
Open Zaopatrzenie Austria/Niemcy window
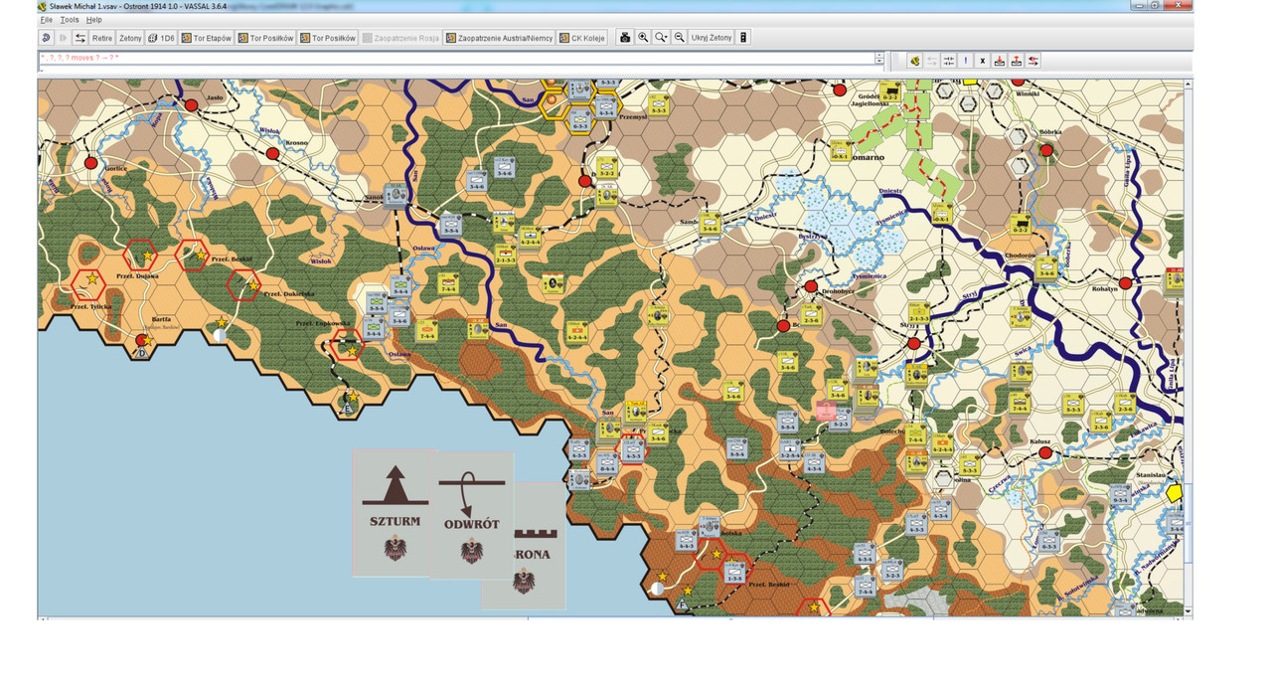point(500,38)
